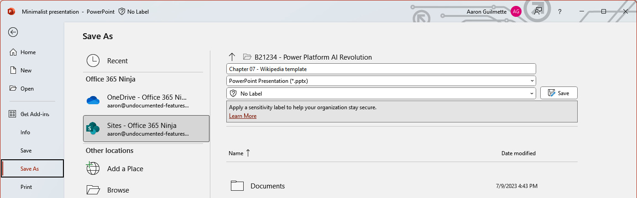Open Aaron Guilmette account avatar
This screenshot has height=198, width=637.
[516, 11]
